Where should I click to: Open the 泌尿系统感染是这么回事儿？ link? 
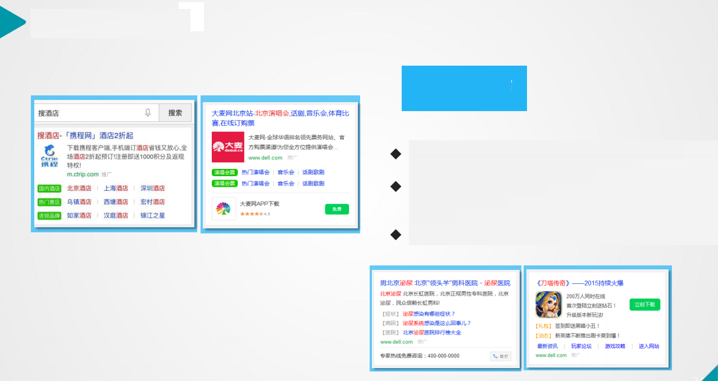coord(437,323)
